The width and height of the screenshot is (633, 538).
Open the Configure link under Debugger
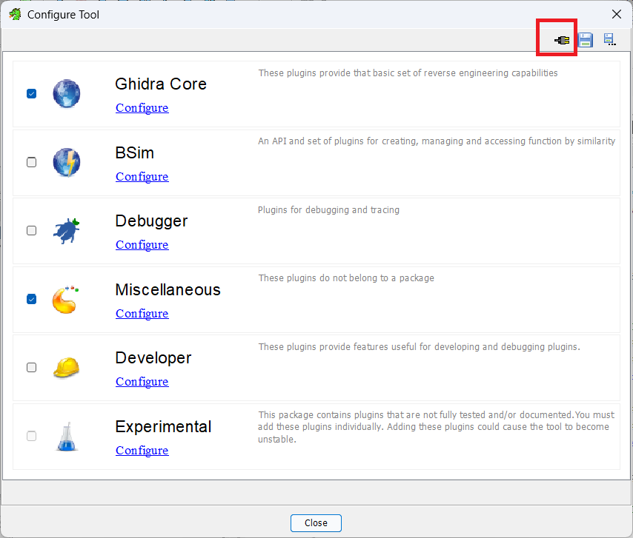(142, 244)
